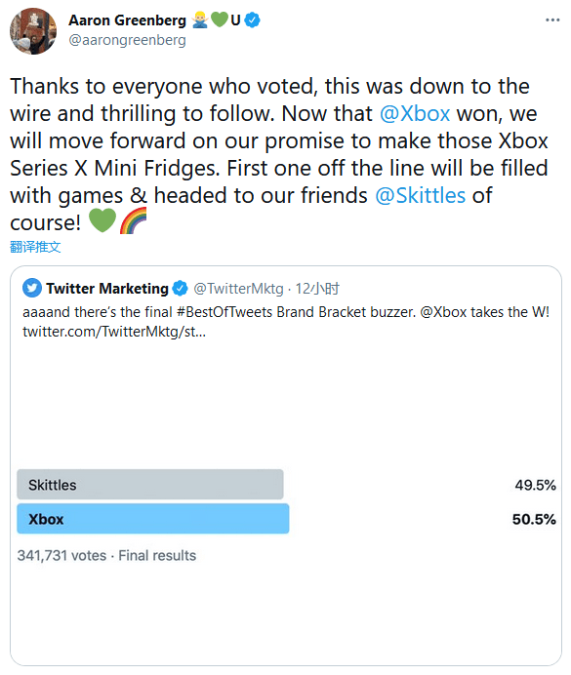This screenshot has width=571, height=675.
Task: Click the person-gesturing emoji in display name
Action: [x=200, y=20]
